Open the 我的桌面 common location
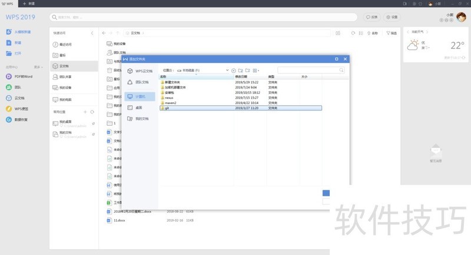This screenshot has height=255, width=471. [x=69, y=123]
